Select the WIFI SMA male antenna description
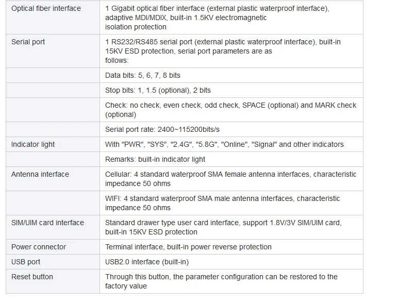Screen dimensions: 416x305 222,203
